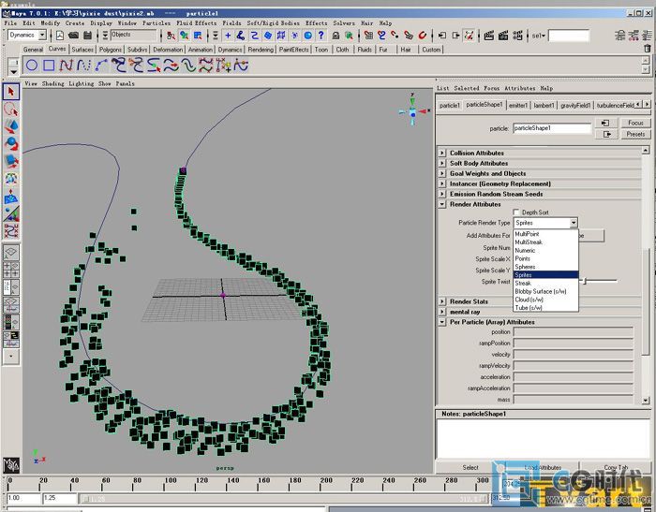
Task: Click the new scene file icon
Action: (60, 36)
